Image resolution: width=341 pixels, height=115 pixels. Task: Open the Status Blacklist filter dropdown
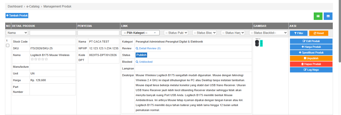[x=268, y=33]
